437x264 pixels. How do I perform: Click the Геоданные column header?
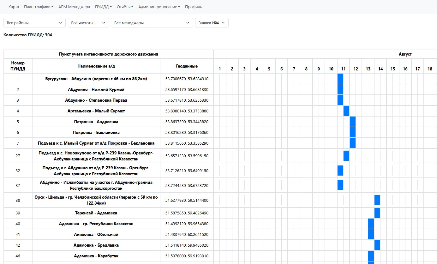pos(187,66)
